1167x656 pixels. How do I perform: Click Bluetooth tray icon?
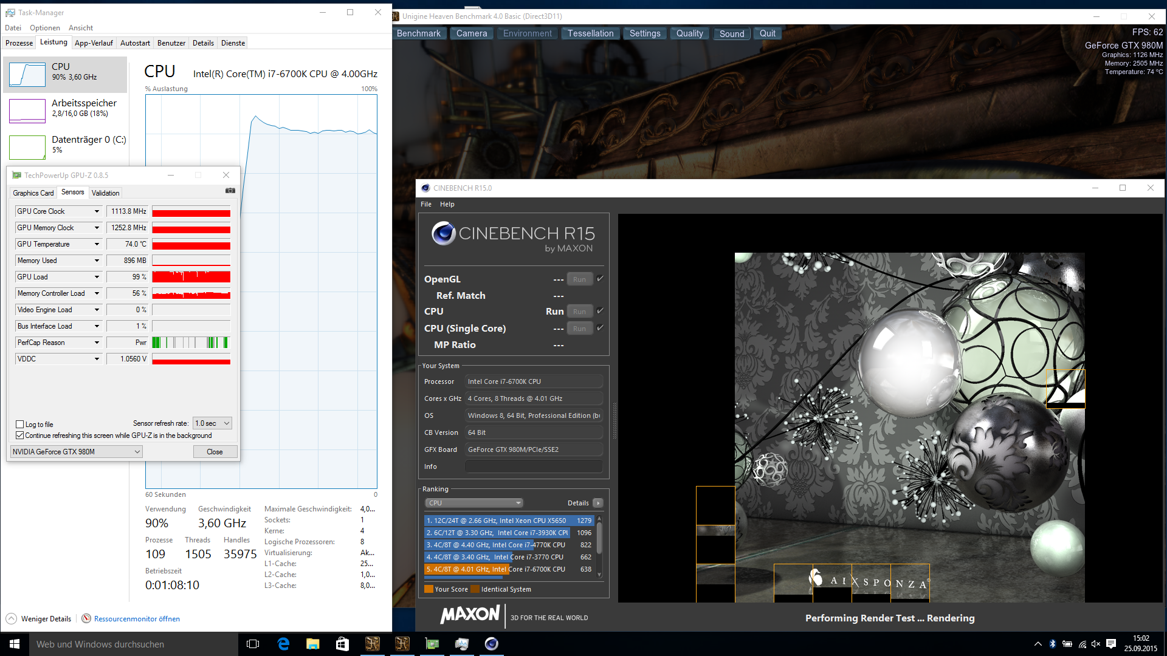pos(1052,644)
